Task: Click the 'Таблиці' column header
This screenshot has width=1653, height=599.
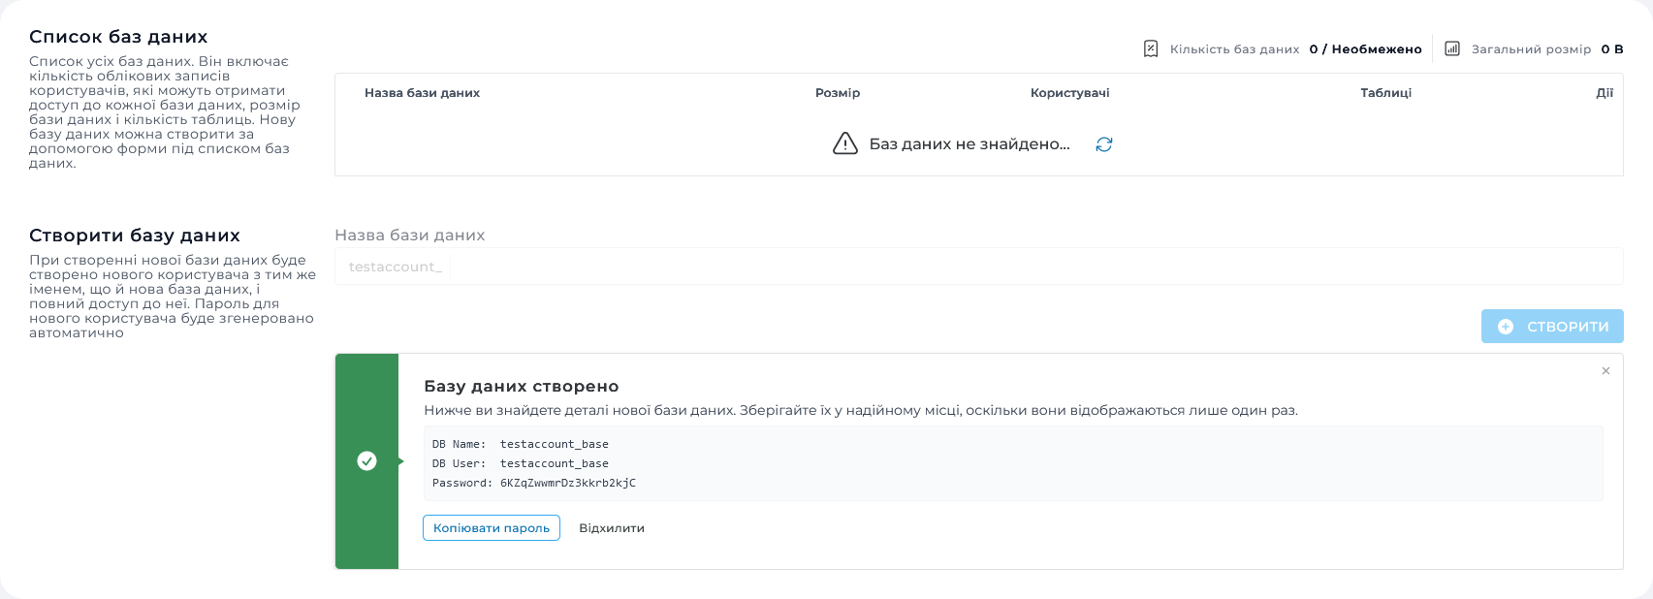Action: [1385, 93]
